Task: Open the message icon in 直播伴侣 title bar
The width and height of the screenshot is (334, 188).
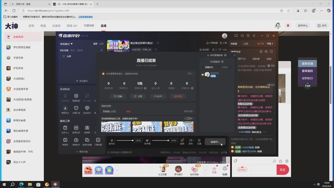Action: (x=236, y=36)
